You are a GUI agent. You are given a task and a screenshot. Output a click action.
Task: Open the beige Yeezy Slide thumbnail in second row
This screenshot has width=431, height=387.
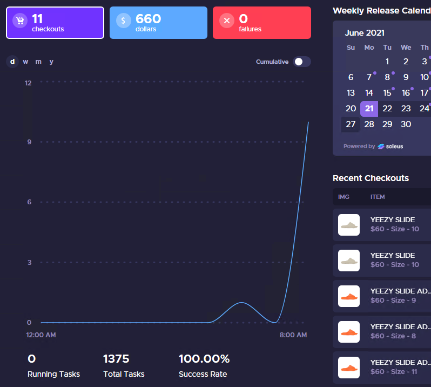349,261
